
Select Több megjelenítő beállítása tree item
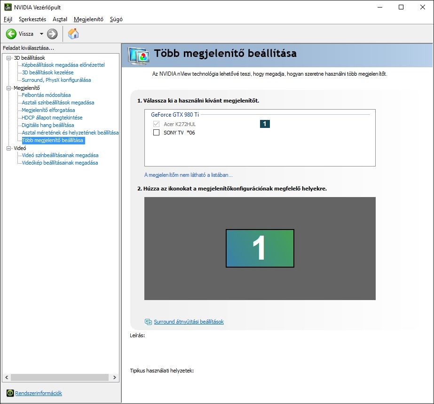(53, 140)
